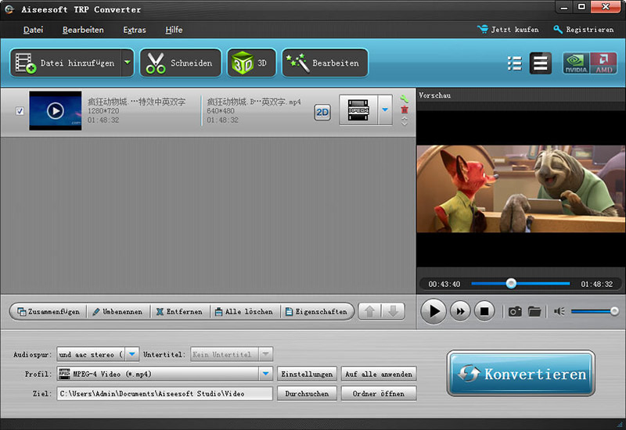Click the Ziel path input field
The height and width of the screenshot is (430, 626).
[164, 394]
